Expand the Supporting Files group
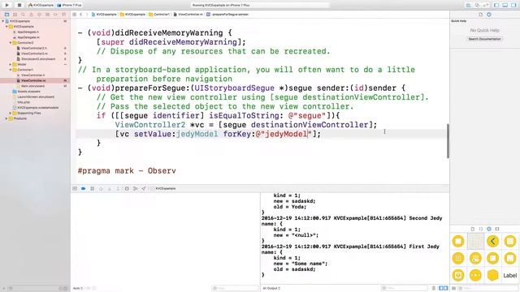The image size is (520, 292). pos(11,113)
